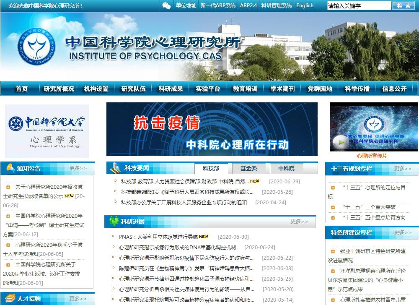Open article on 自杀相关社交媒体使用行为
The height and width of the screenshot is (305, 419).
point(186,289)
